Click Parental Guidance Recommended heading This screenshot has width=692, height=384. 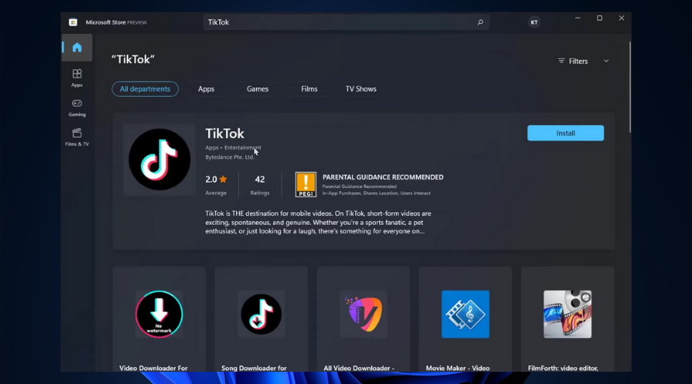coord(383,177)
